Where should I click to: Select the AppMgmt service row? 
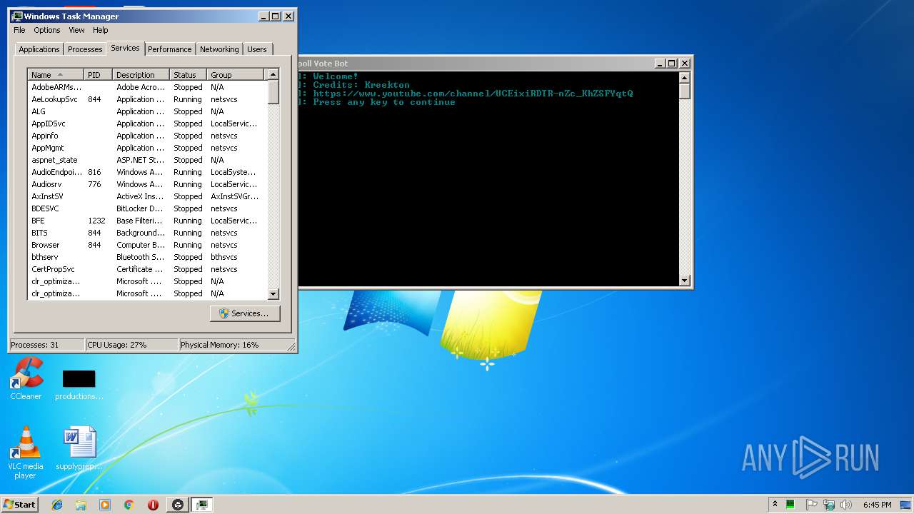click(147, 148)
